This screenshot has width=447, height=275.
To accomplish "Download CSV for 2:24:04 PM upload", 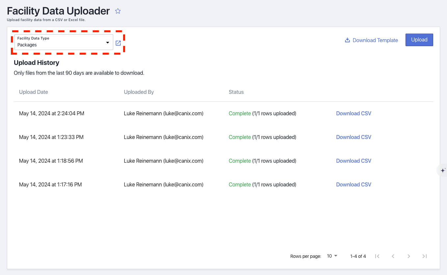I will 354,113.
